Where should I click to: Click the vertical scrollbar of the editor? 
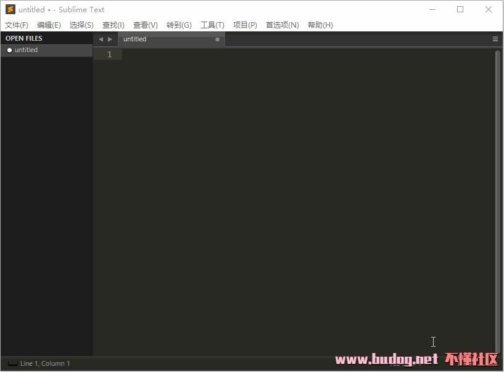point(498,201)
